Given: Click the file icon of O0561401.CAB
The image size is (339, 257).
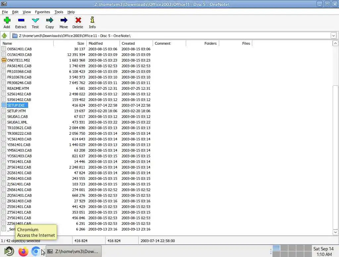Looking at the screenshot, I should pyautogui.click(x=4, y=49).
